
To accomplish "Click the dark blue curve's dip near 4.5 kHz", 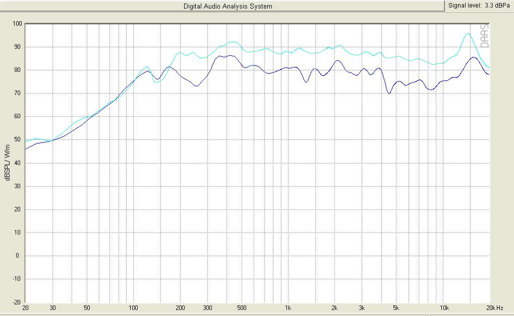I will (389, 93).
